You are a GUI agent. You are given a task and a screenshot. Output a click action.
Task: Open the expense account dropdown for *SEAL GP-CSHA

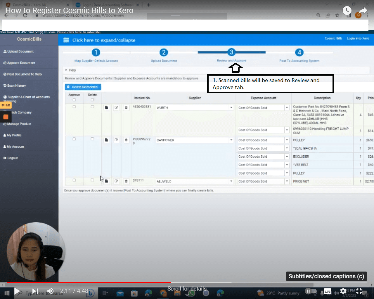(287, 148)
